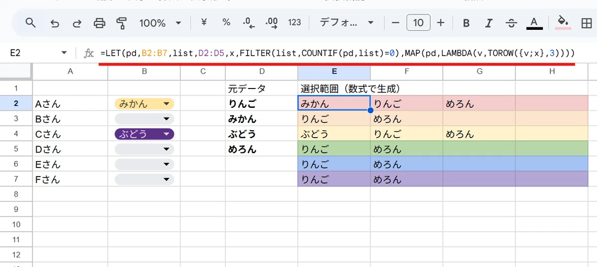This screenshot has height=267, width=597.
Task: Select row 8 header
Action: pyautogui.click(x=16, y=194)
